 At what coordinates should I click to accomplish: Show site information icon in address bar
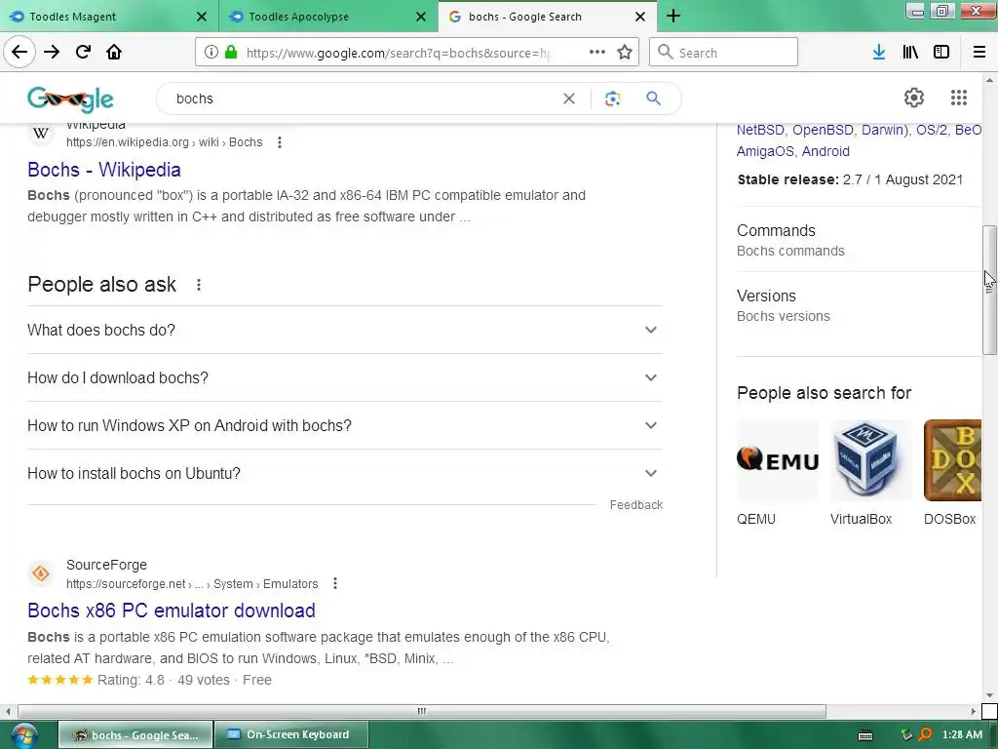(211, 53)
